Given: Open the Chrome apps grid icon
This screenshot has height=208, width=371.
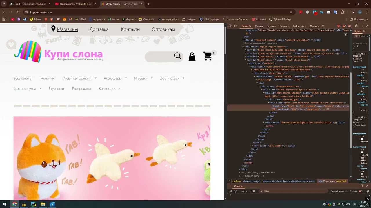Looking at the screenshot, I should [4, 19].
